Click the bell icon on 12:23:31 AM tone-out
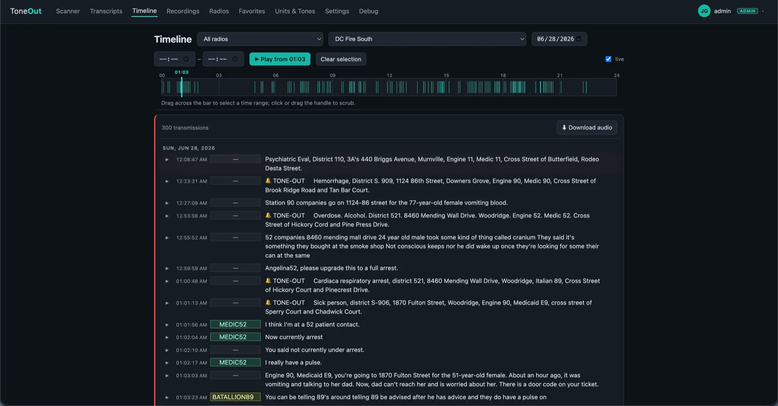778x406 pixels. (x=268, y=181)
